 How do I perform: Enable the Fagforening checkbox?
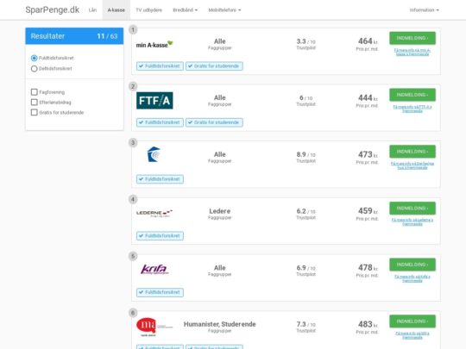(35, 92)
